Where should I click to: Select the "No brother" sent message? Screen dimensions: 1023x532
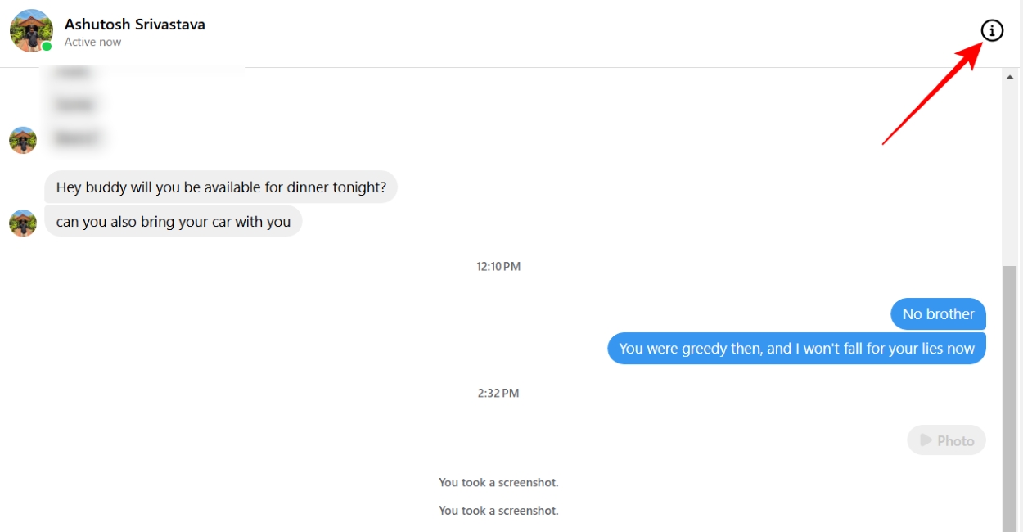(938, 314)
